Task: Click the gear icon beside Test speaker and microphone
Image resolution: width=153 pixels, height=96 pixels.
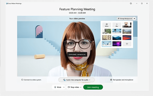Action: pos(111,80)
